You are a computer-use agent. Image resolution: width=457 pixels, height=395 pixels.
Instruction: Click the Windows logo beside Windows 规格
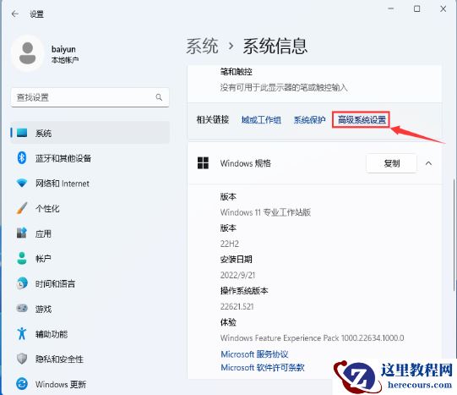click(x=203, y=163)
